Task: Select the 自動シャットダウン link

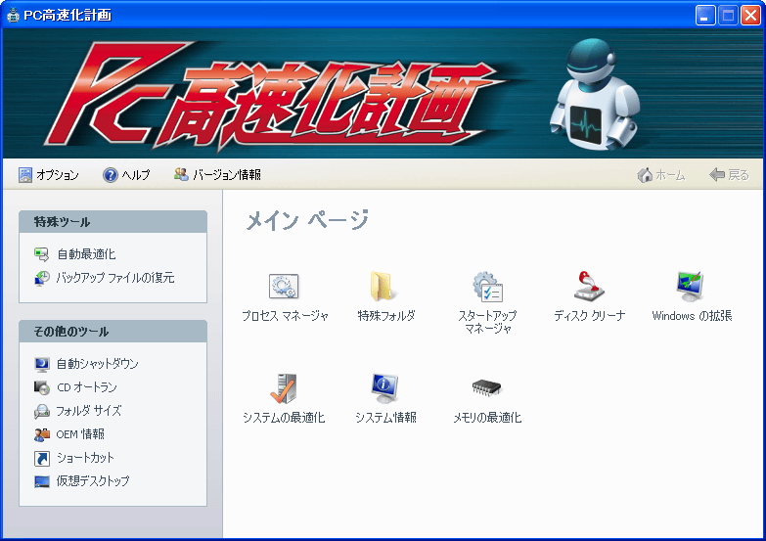Action: tap(97, 364)
